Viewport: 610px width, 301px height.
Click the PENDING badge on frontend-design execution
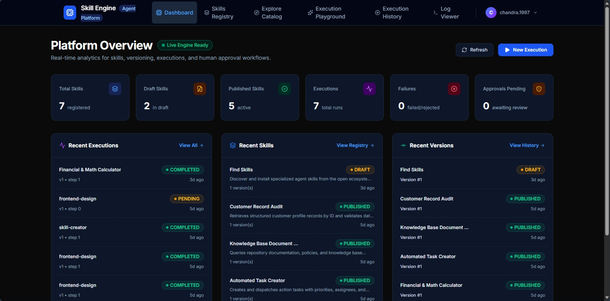(x=187, y=199)
